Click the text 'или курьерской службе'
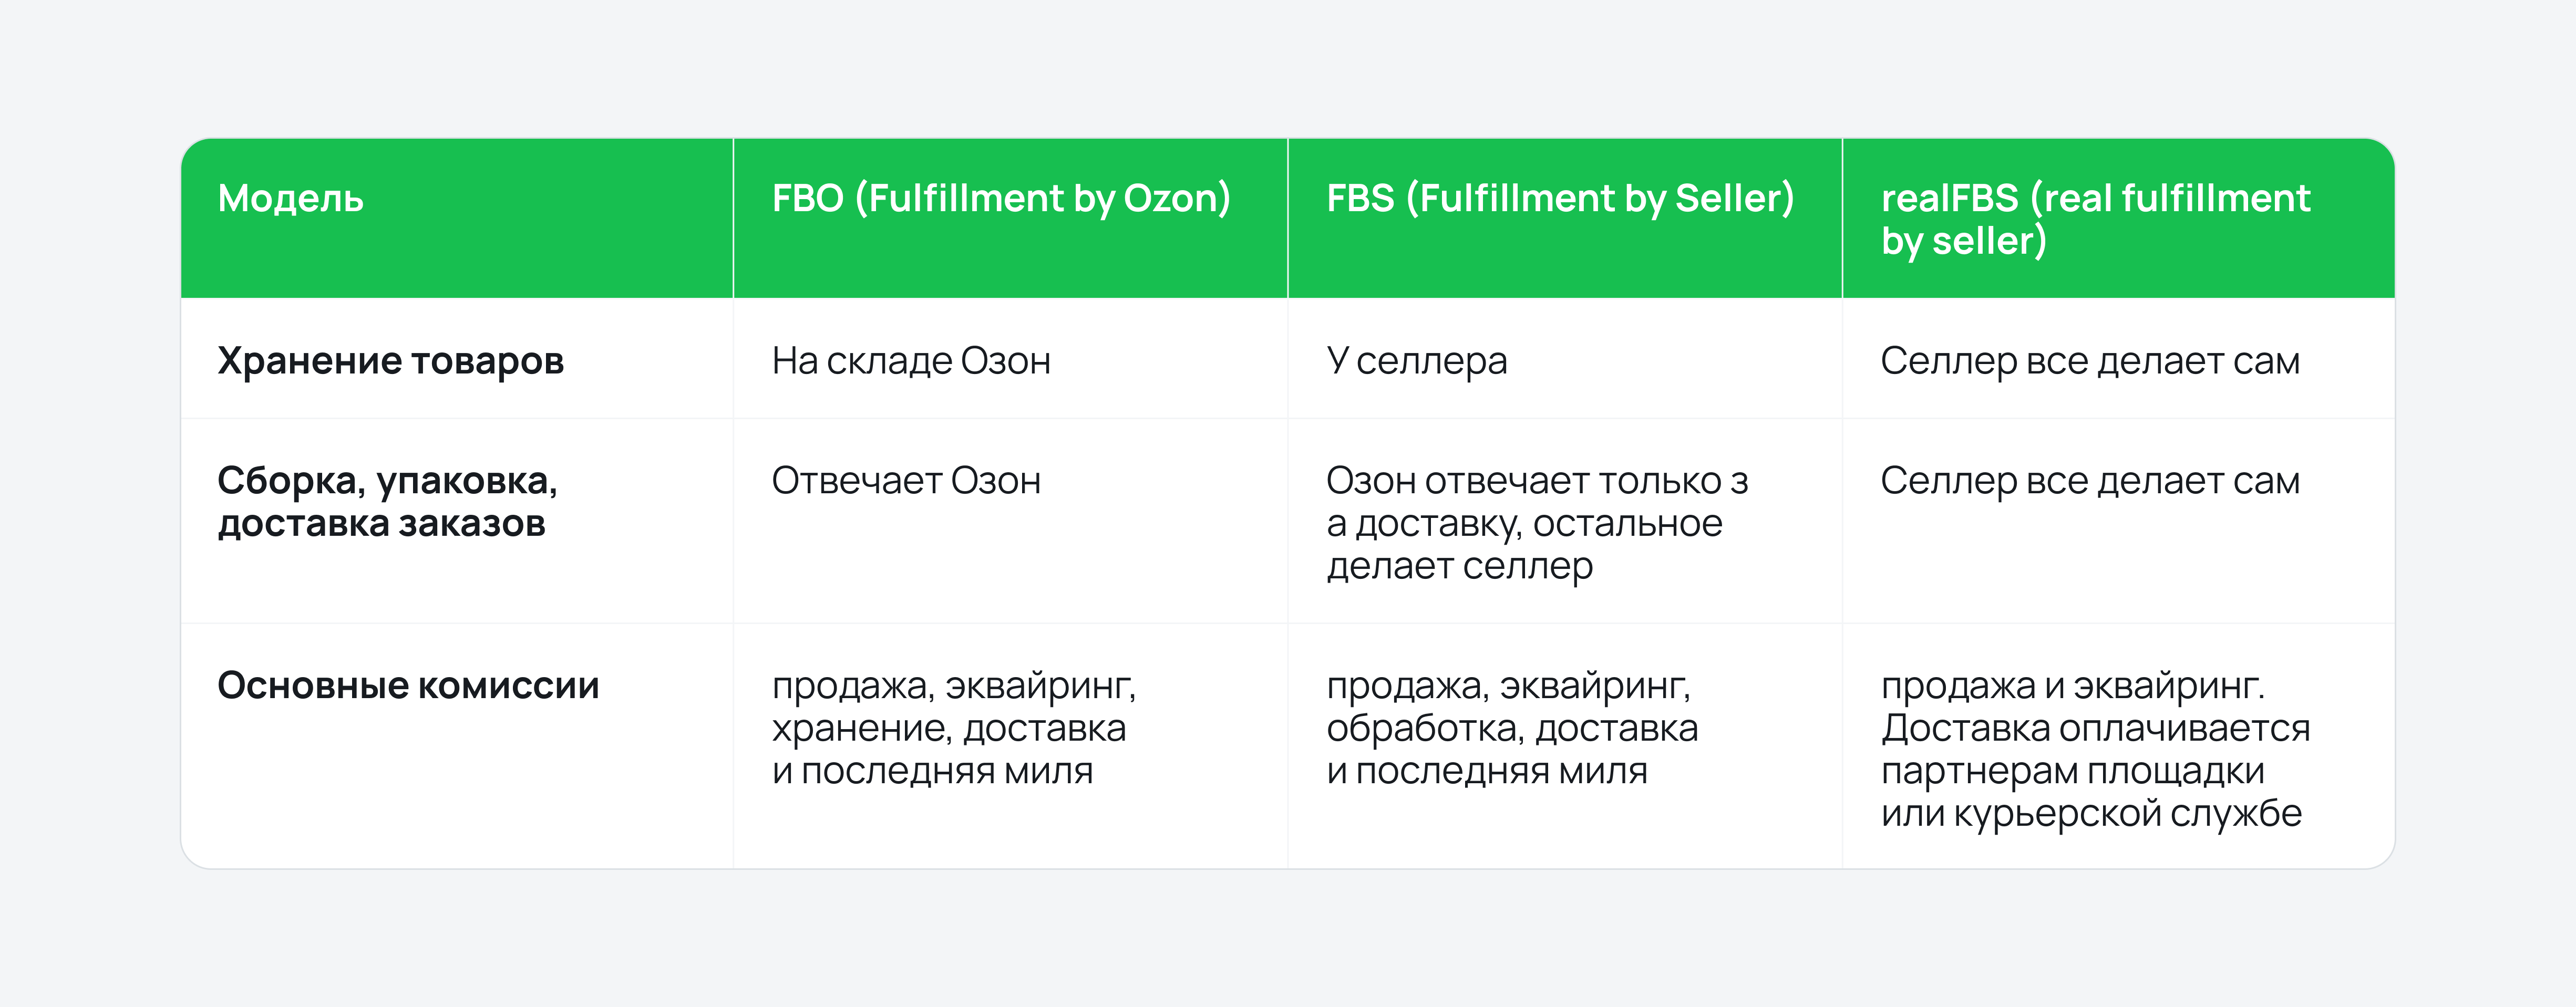The width and height of the screenshot is (2576, 1007). point(2091,814)
